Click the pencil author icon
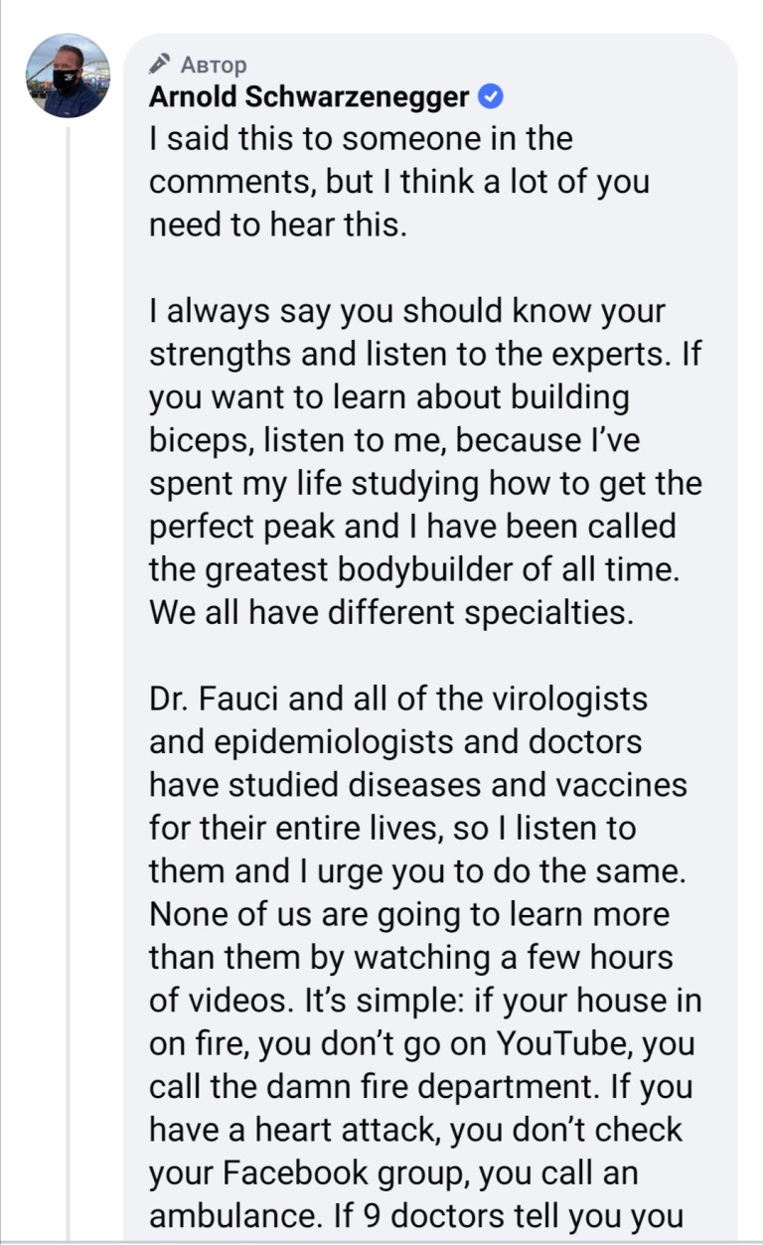Screen dimensions: 763x1245 (160, 64)
